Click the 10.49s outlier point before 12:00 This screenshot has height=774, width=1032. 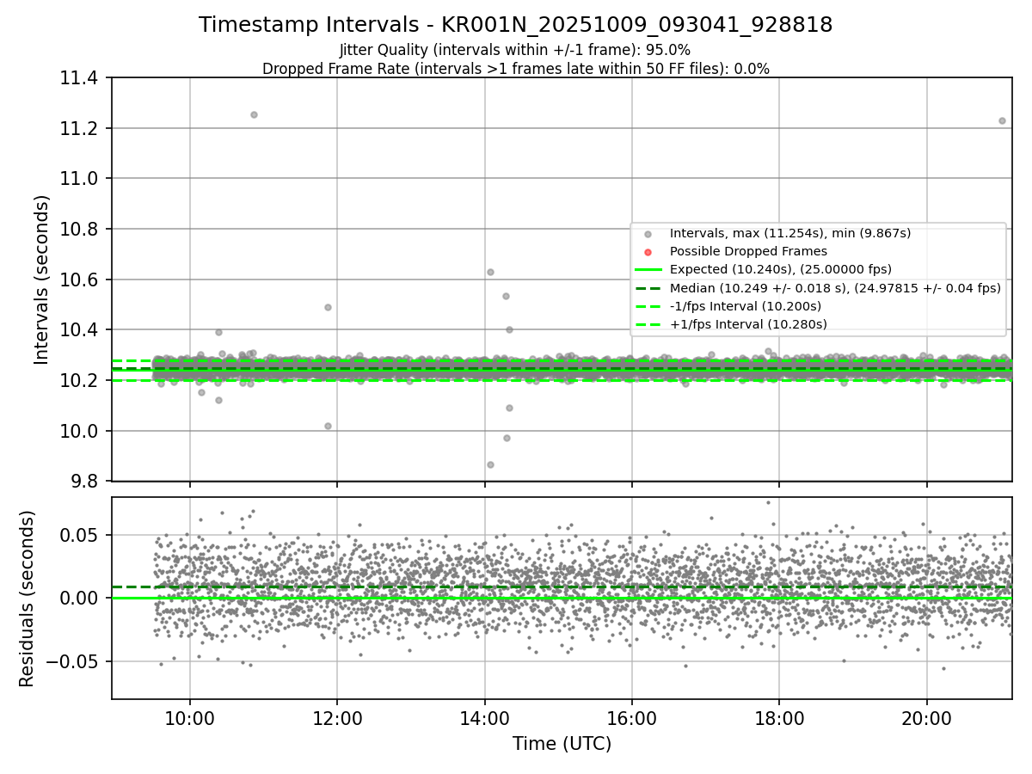click(328, 307)
